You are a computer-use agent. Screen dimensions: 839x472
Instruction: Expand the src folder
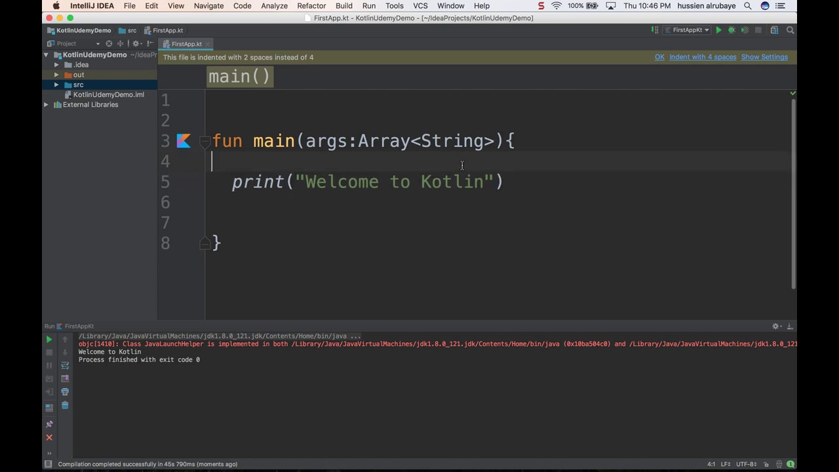[56, 85]
